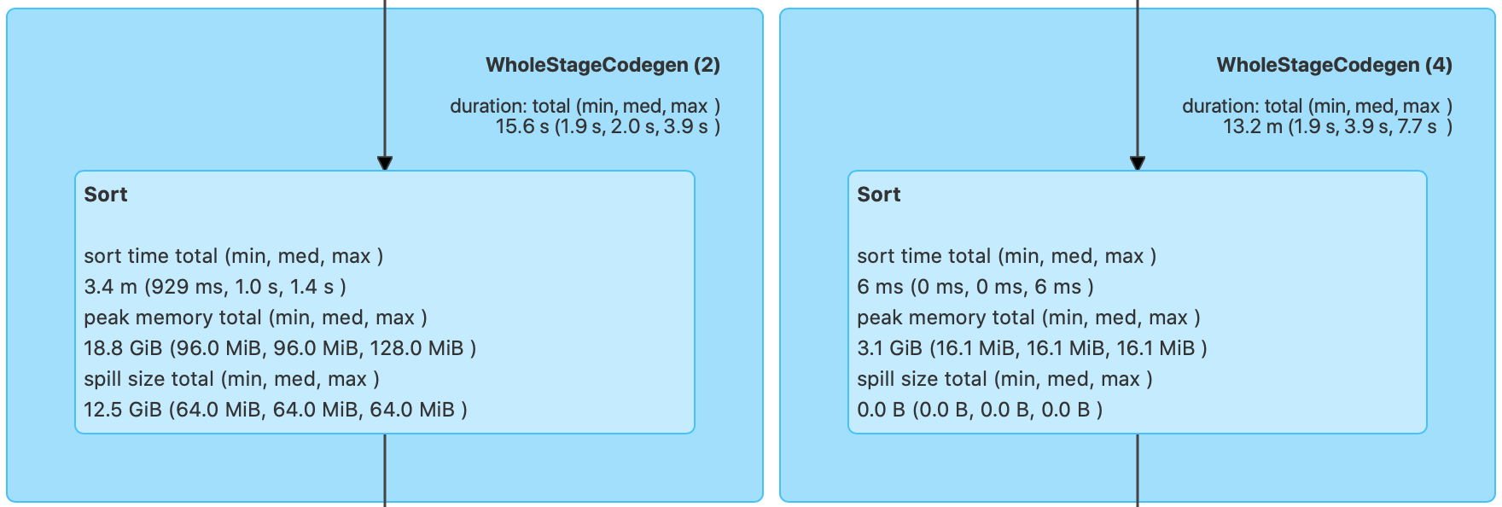Screen dimensions: 1502x507
Task: Click the duration label under WholeStageCodegen (2)
Action: coord(585,106)
